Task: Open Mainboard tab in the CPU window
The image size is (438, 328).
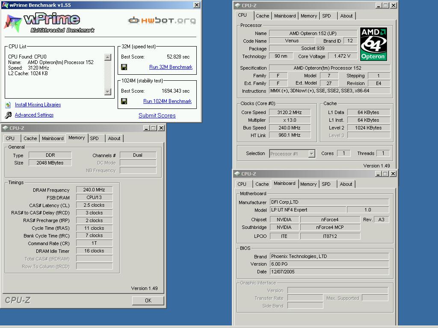Action: (285, 16)
